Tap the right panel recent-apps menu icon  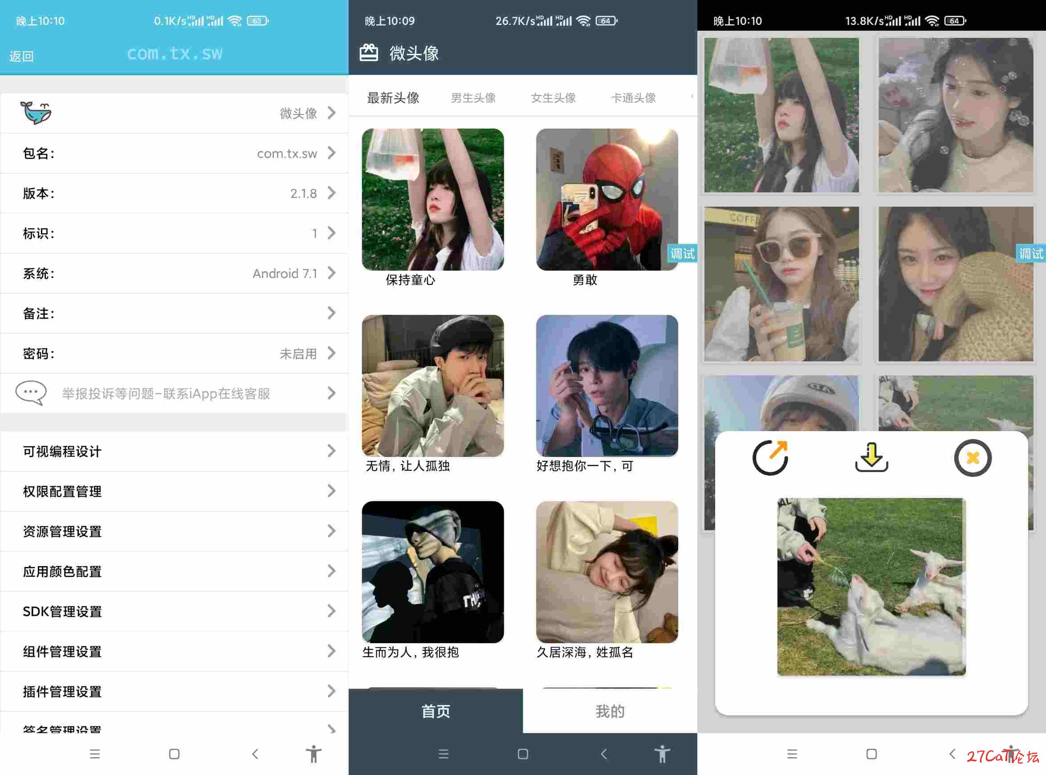tap(792, 754)
